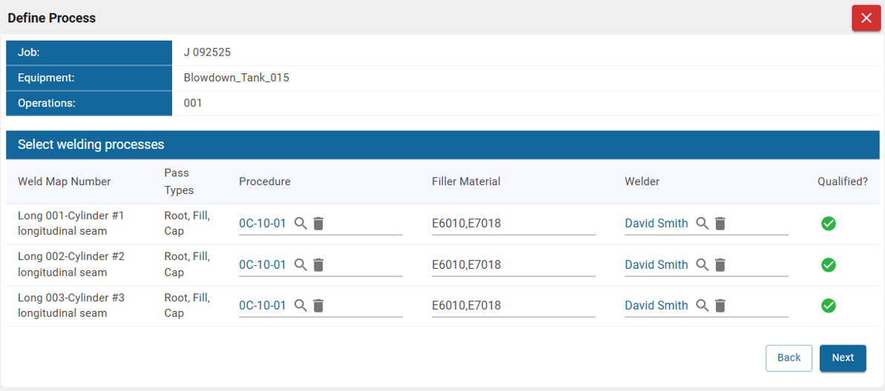Open procedure 0C-10-01 link in first row
The height and width of the screenshot is (391, 885).
pos(262,224)
